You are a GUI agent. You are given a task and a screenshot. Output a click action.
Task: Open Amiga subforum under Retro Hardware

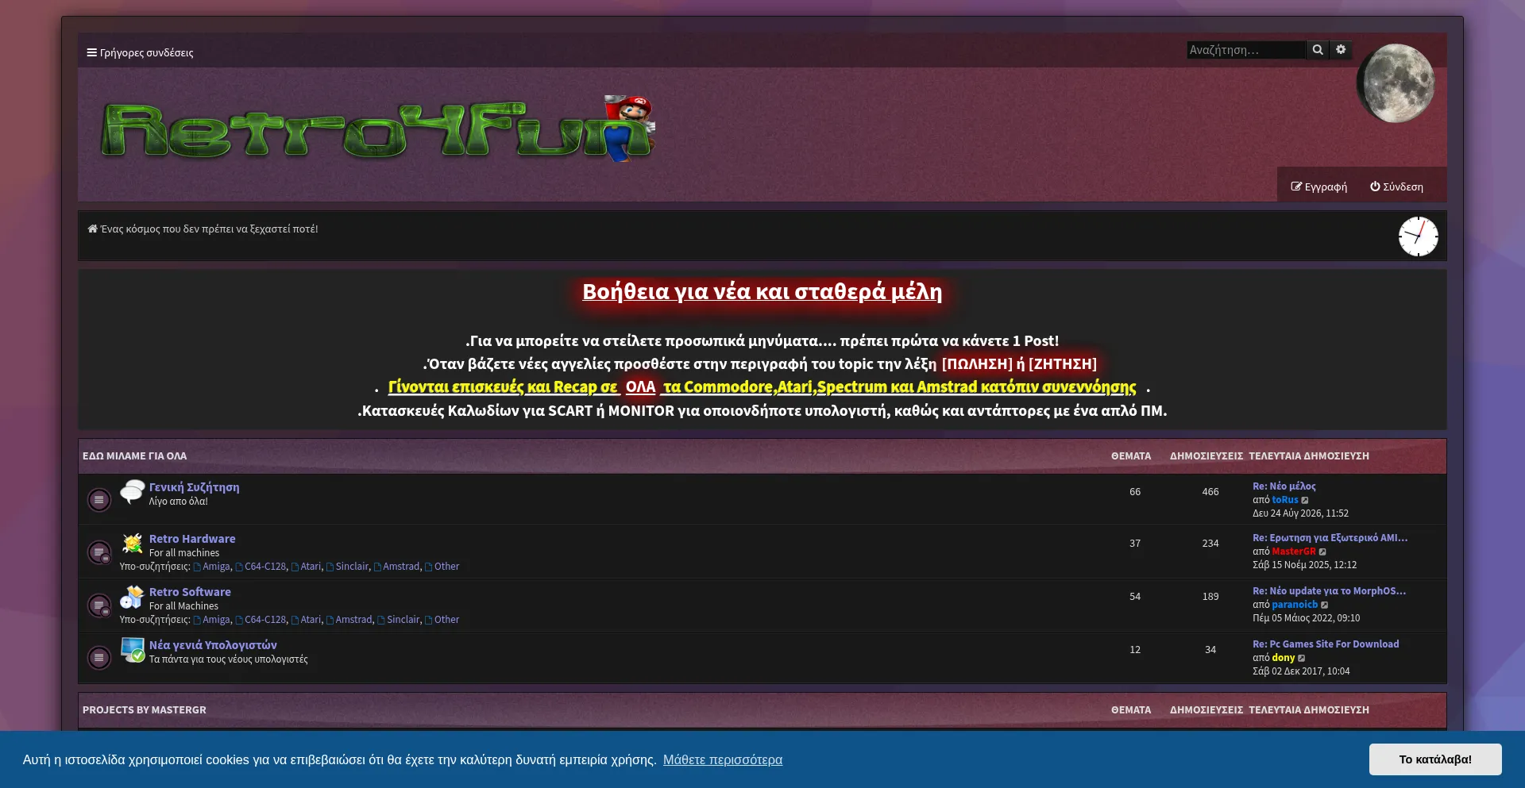click(212, 567)
